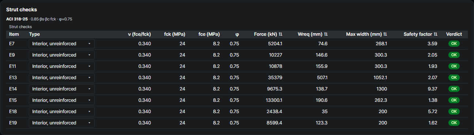474x135 pixels.
Task: Click max width value 1300
Action: (x=382, y=89)
